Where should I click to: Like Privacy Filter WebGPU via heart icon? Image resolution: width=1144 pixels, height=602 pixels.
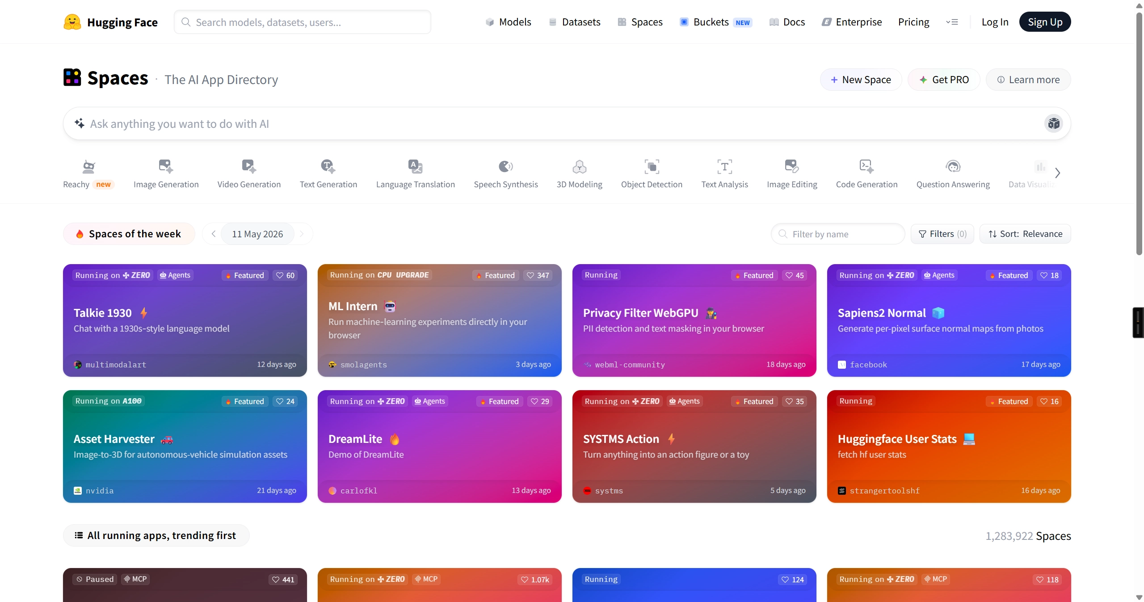click(x=789, y=275)
